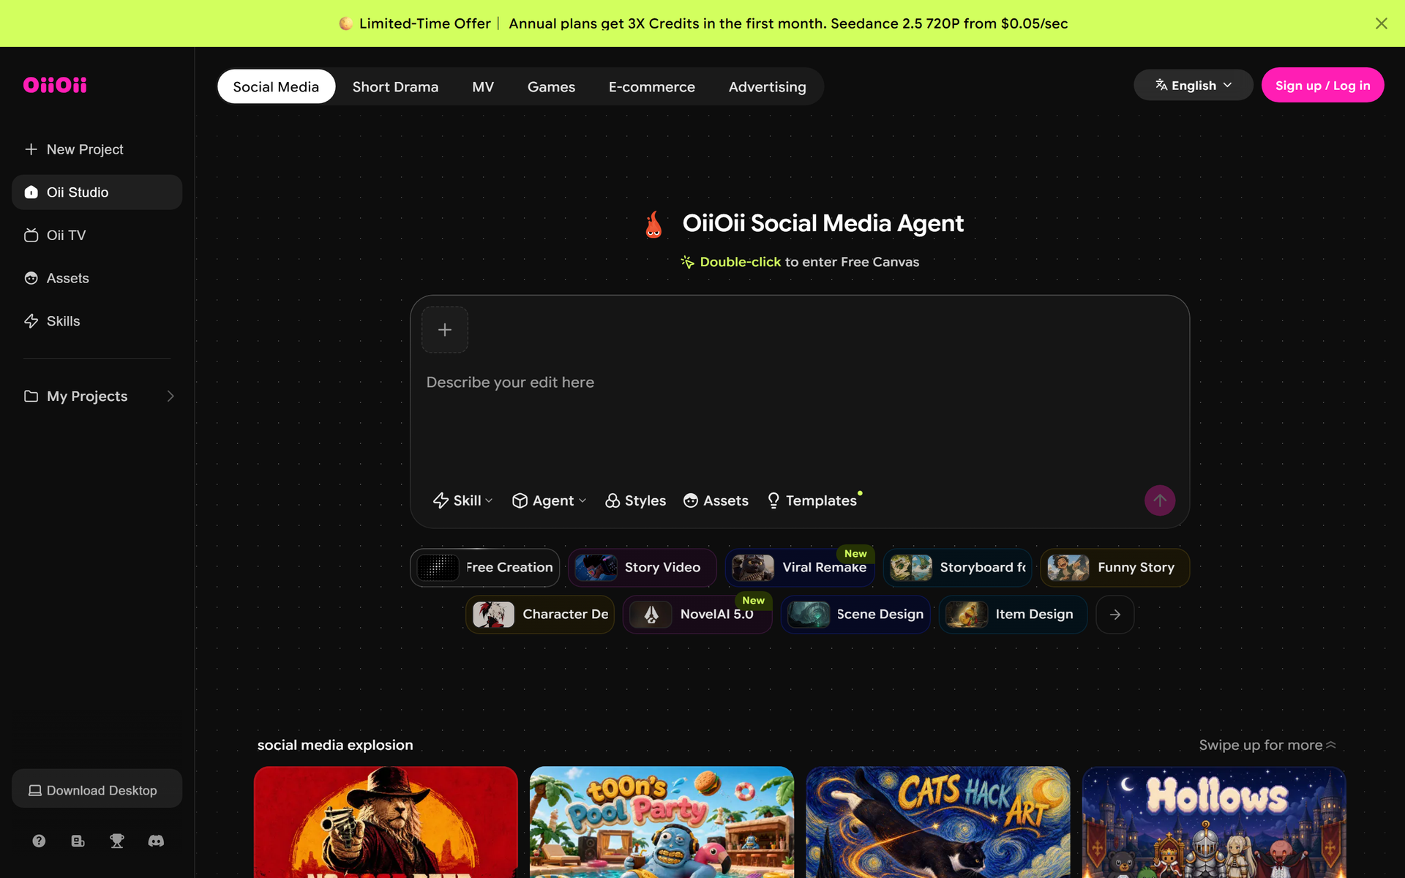1405x878 pixels.
Task: Select the Item Design preset
Action: point(1013,615)
